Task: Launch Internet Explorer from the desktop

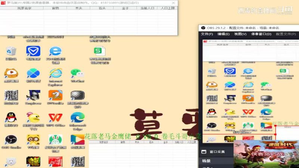Action: (55, 73)
